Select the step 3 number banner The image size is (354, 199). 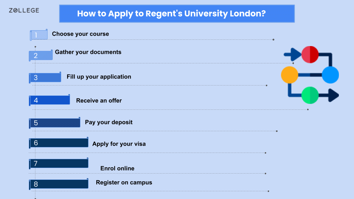(45, 78)
